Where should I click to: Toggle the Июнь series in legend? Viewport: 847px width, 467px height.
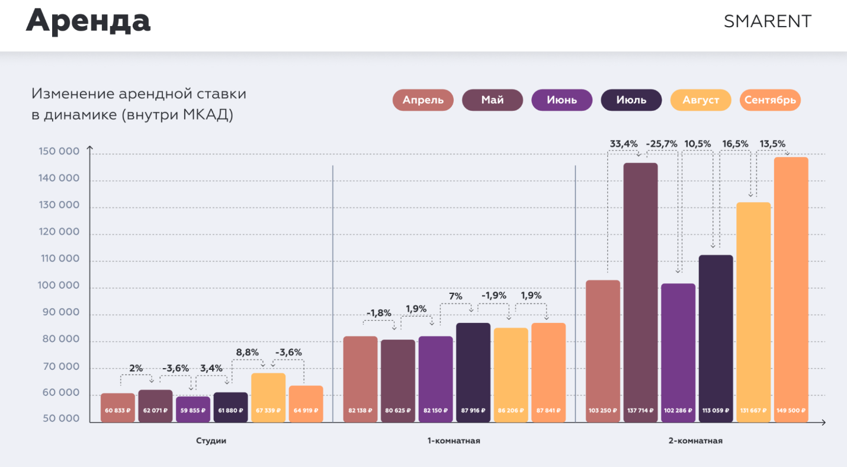[x=562, y=100]
